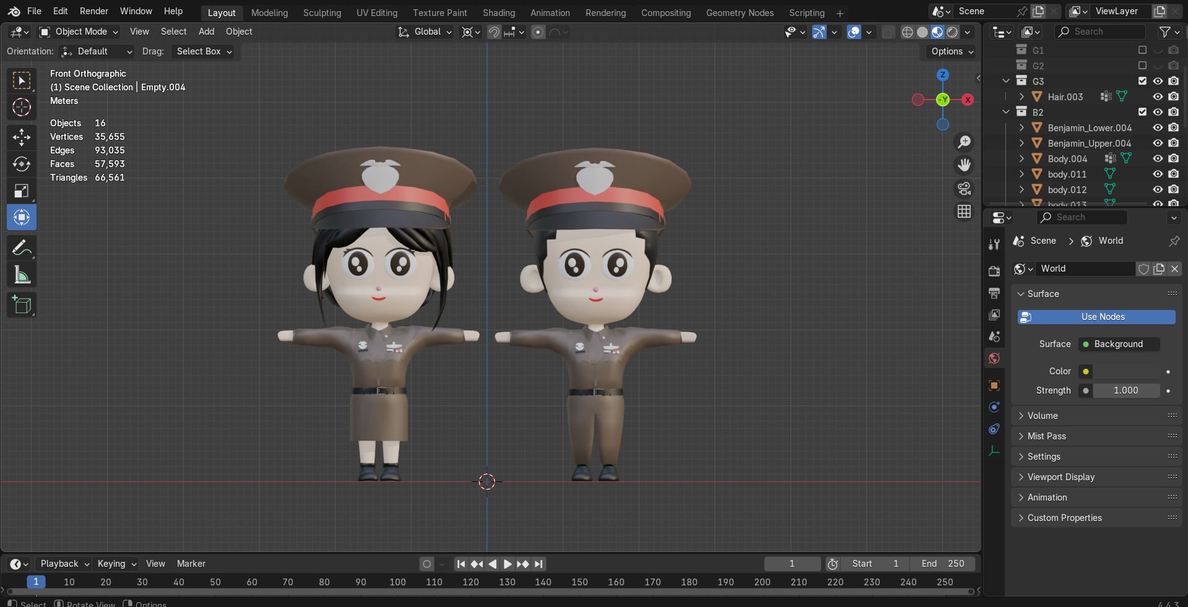Toggle the camera view icon

pos(964,189)
